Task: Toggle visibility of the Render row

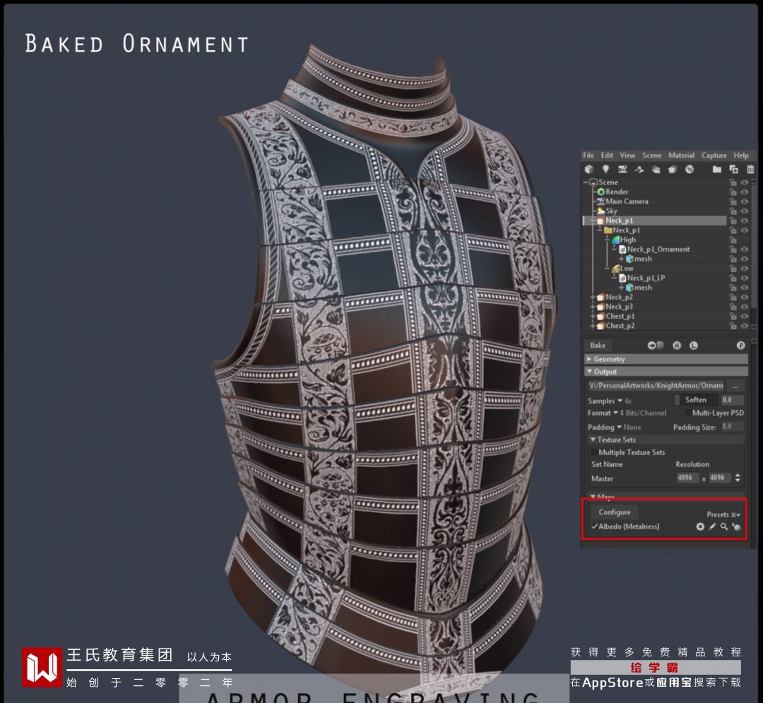Action: [x=745, y=191]
